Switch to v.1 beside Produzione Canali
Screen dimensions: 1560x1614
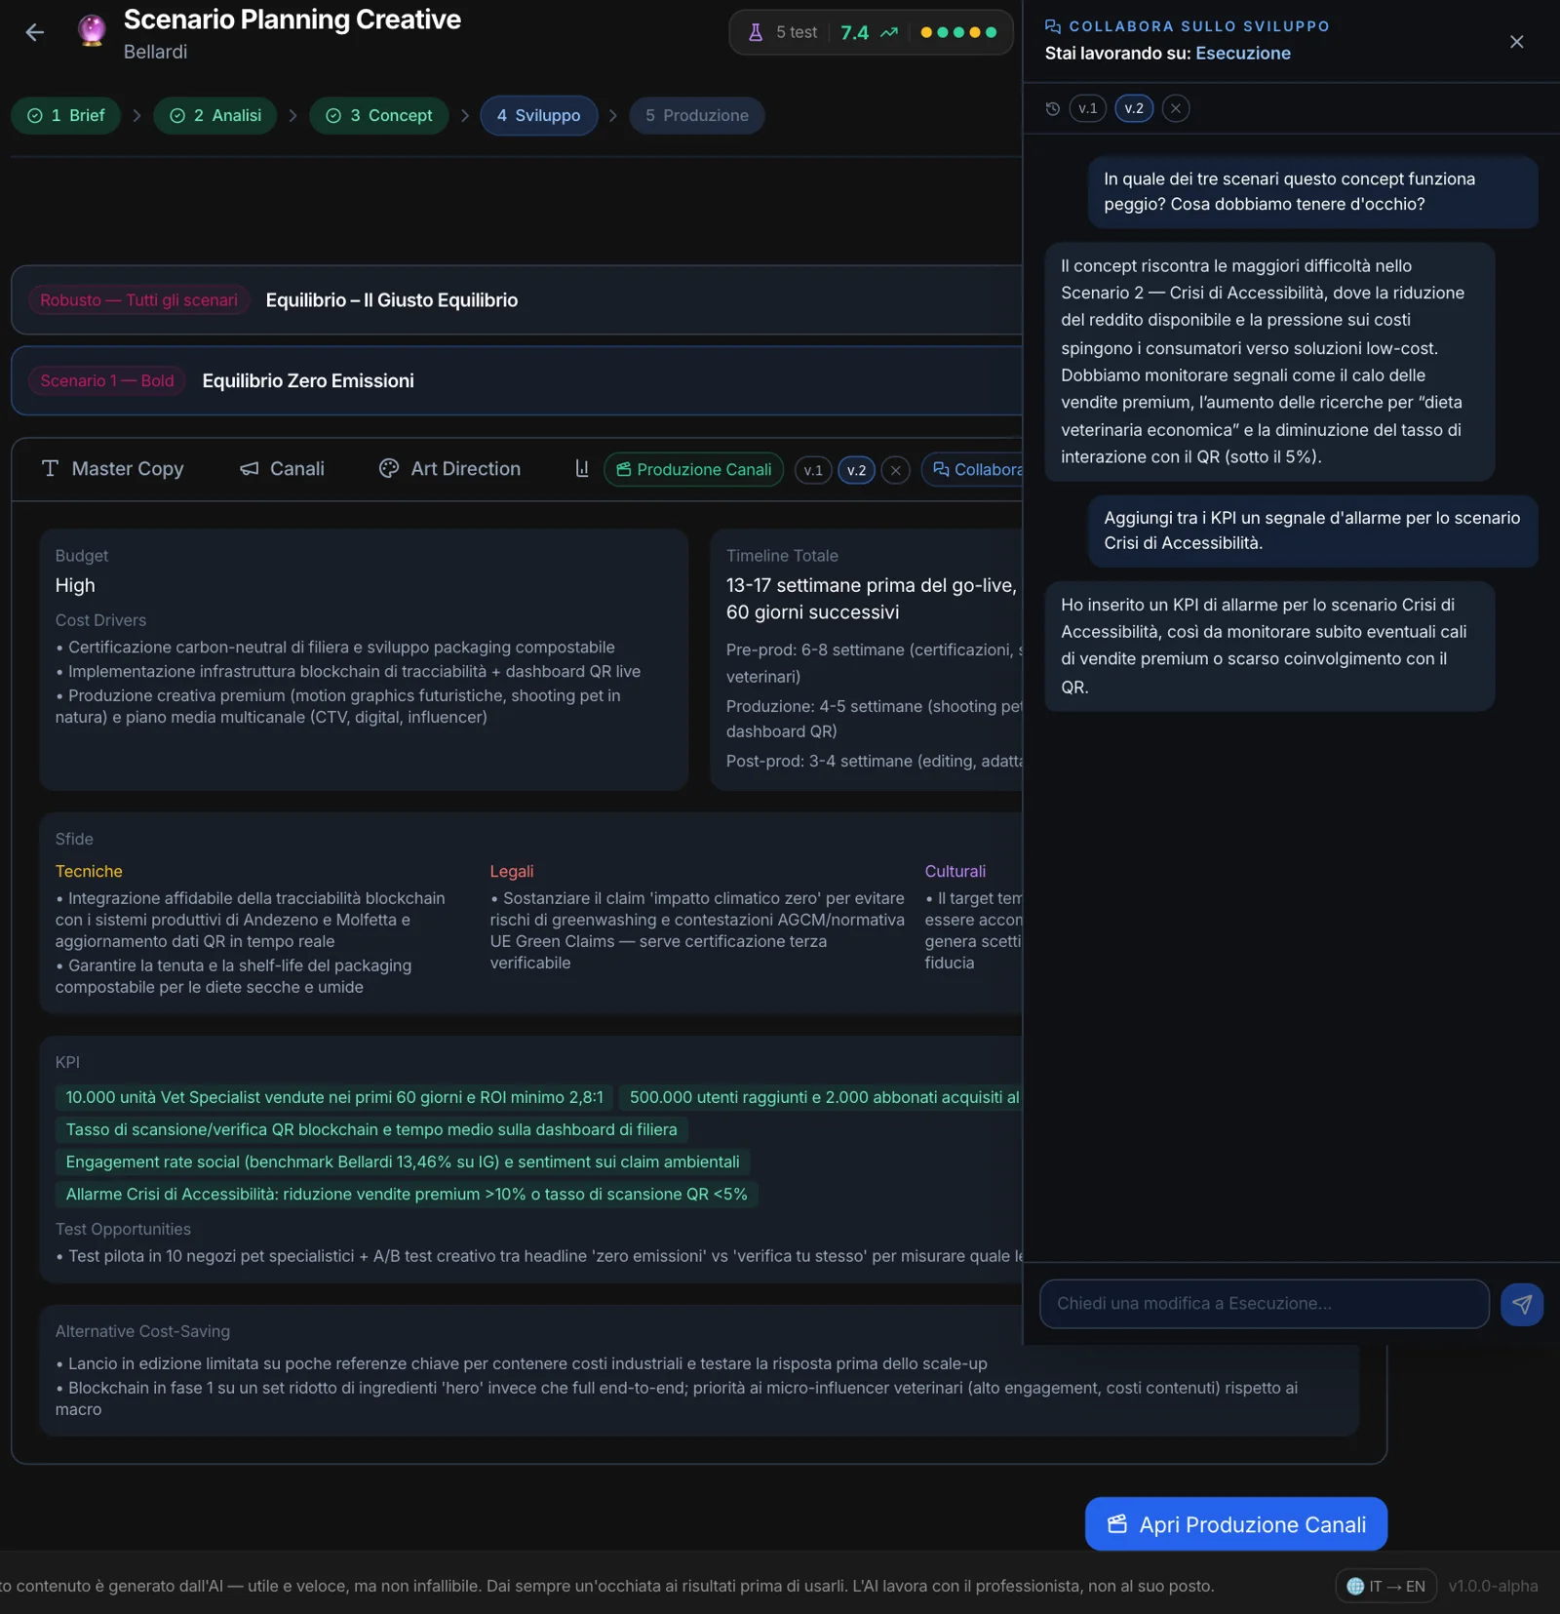[813, 470]
